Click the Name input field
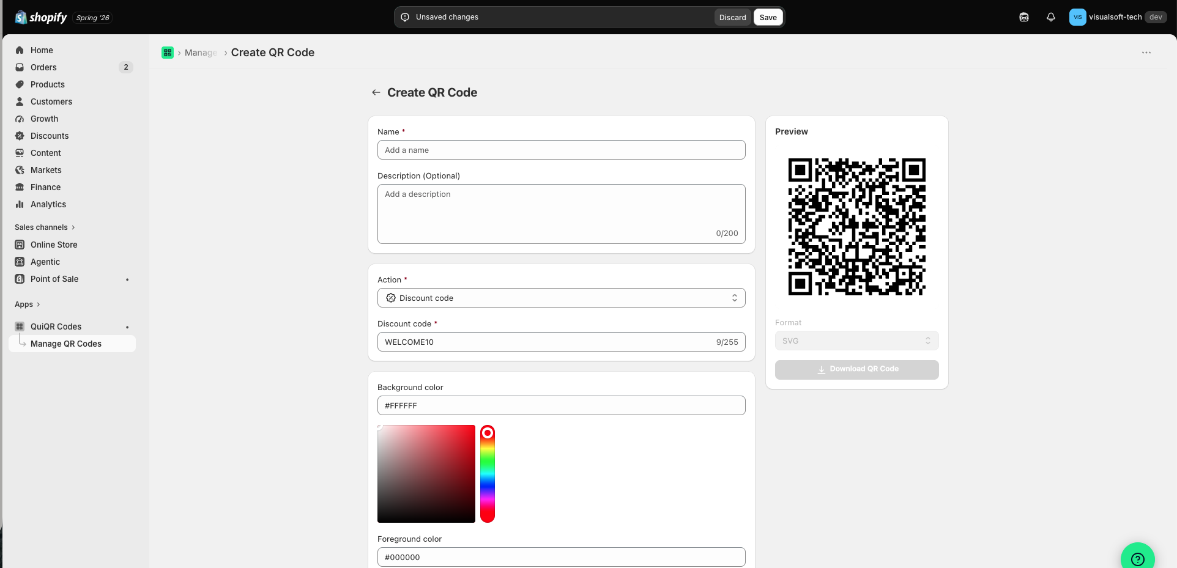This screenshot has width=1177, height=568. pyautogui.click(x=562, y=150)
